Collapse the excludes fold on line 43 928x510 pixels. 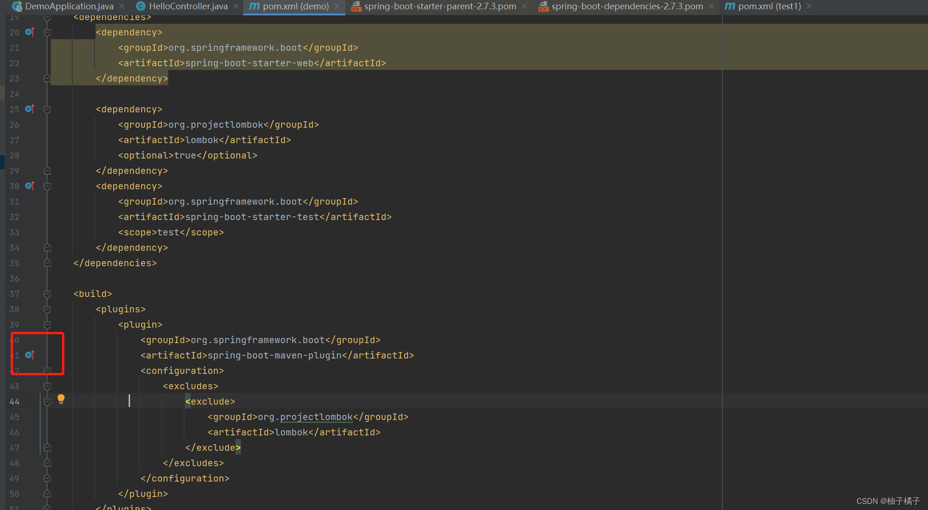[47, 386]
